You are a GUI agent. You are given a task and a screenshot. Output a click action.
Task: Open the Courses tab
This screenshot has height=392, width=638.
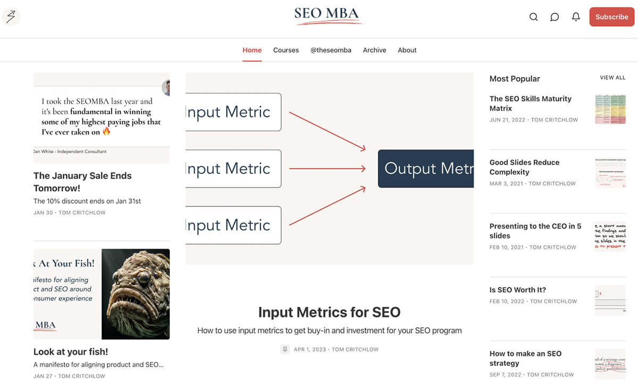coord(286,50)
